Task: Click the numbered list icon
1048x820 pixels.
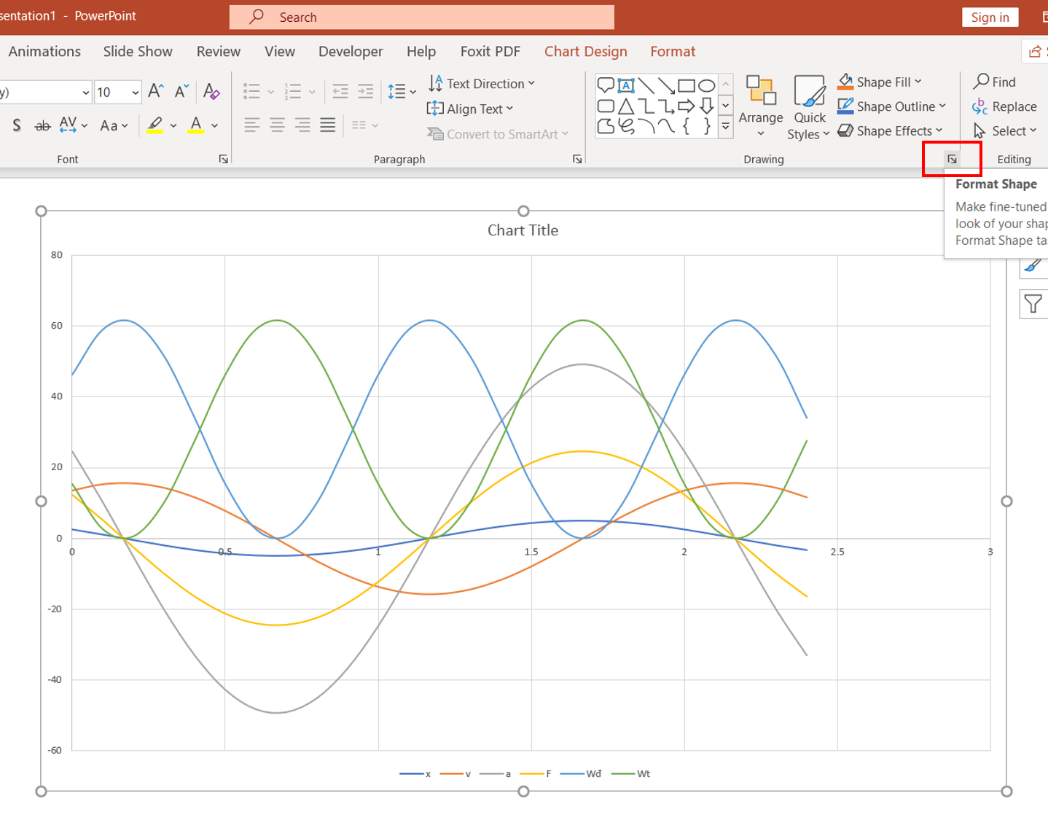Action: 293,92
